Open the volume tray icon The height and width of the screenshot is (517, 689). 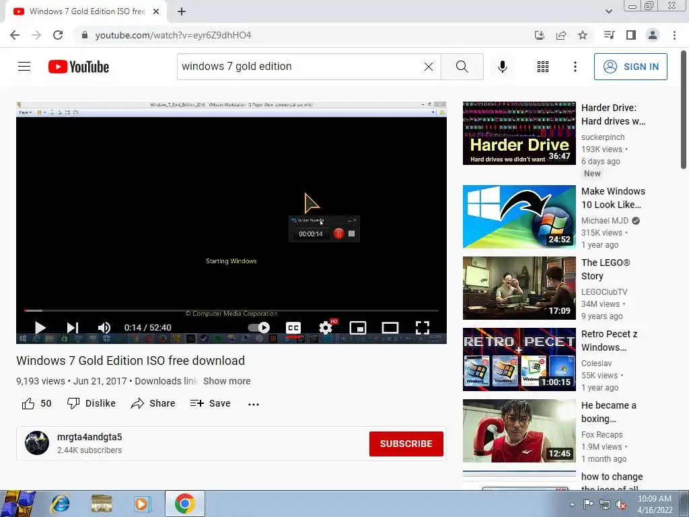pos(621,504)
